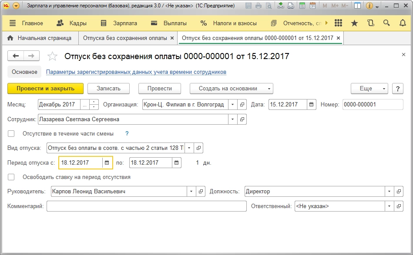This screenshot has height=255, width=413.
Task: Switch to Отпуска без сохранения оплаты tab
Action: [x=125, y=38]
